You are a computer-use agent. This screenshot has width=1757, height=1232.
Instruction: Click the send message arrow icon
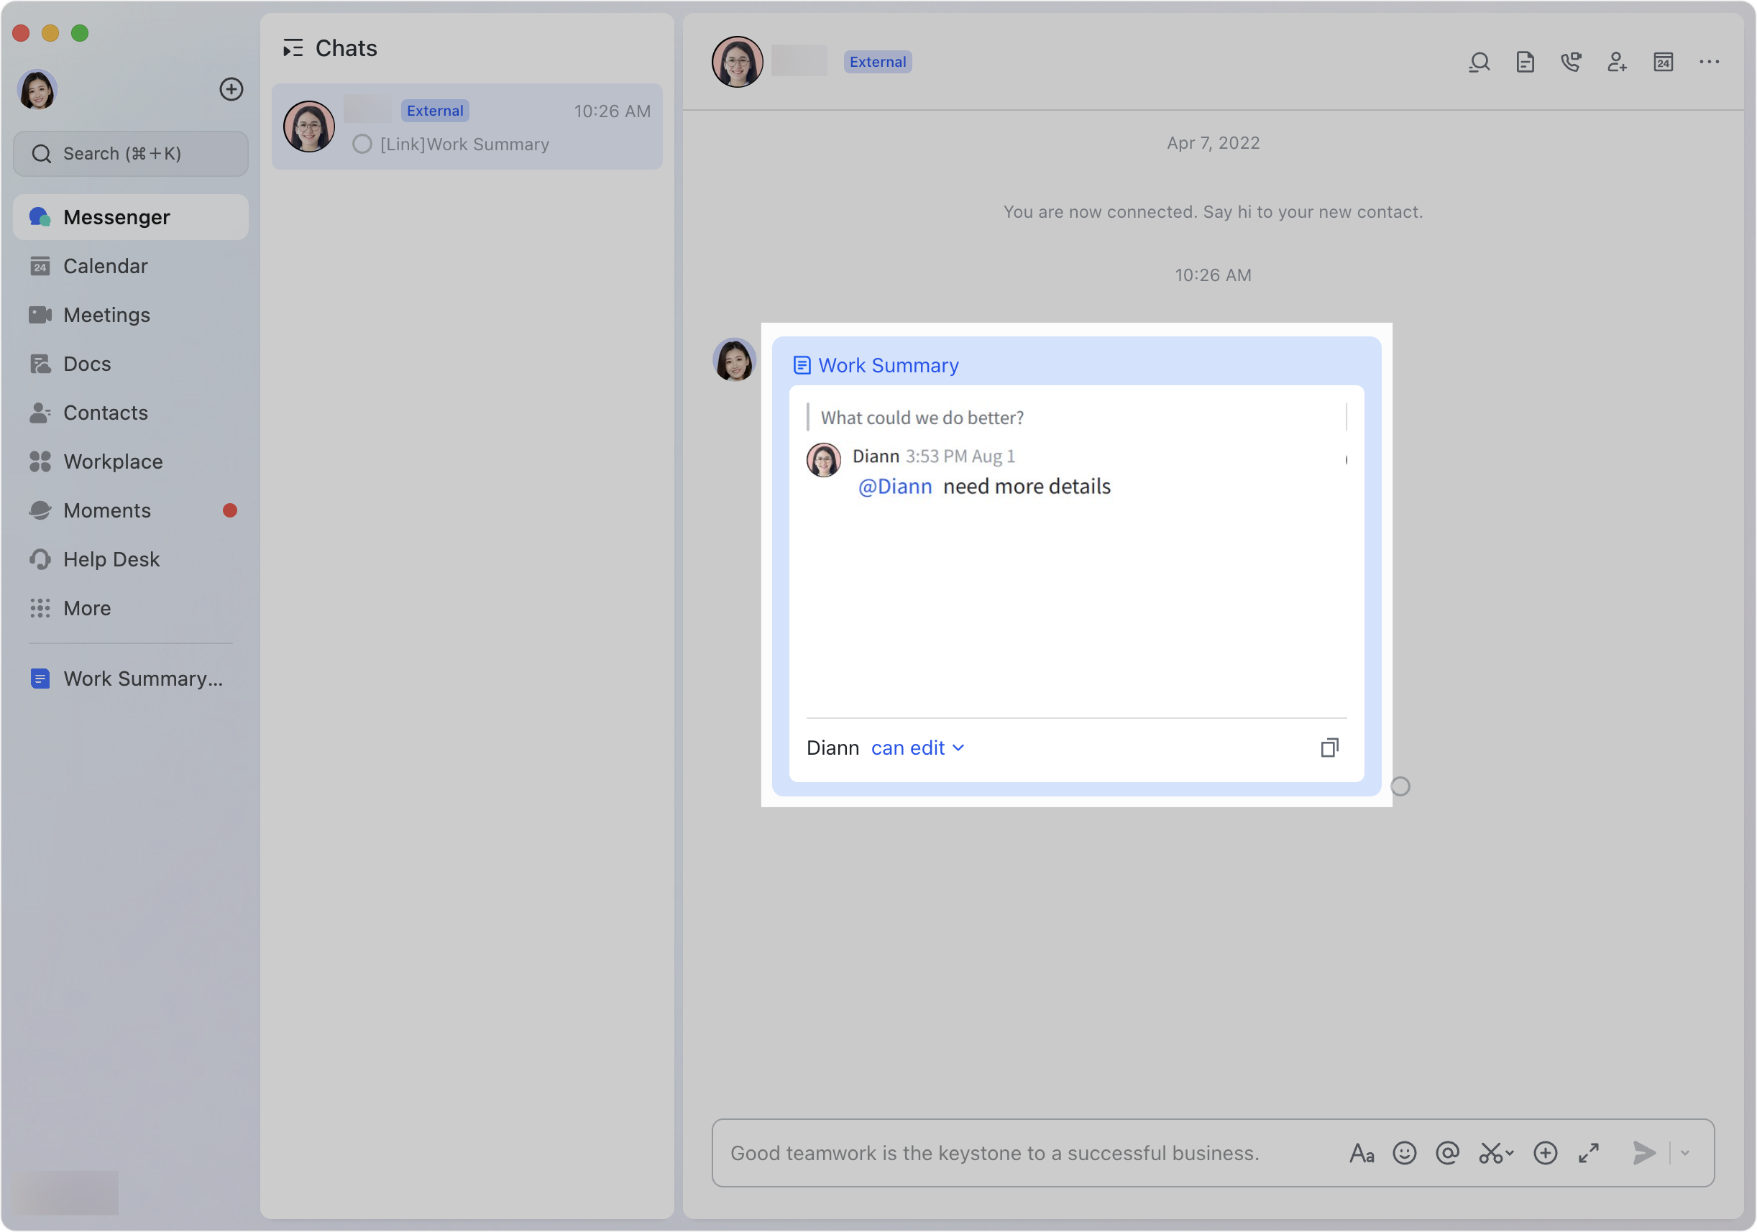coord(1643,1153)
